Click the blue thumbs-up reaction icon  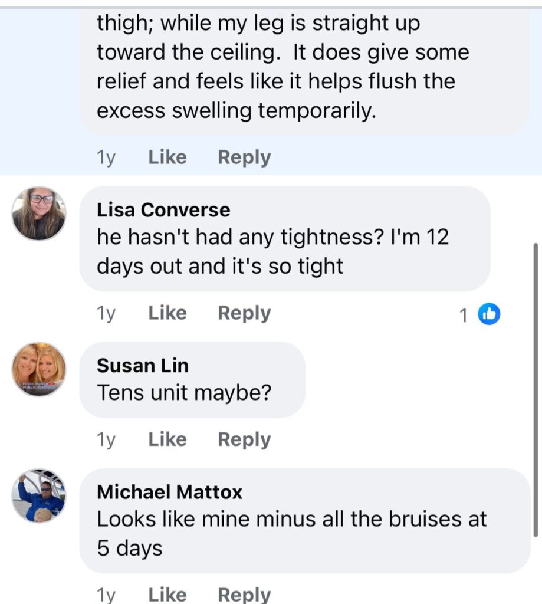click(489, 314)
